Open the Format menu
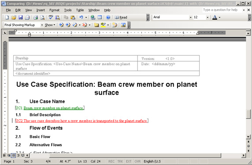This screenshot has width=252, height=165. pos(55,10)
